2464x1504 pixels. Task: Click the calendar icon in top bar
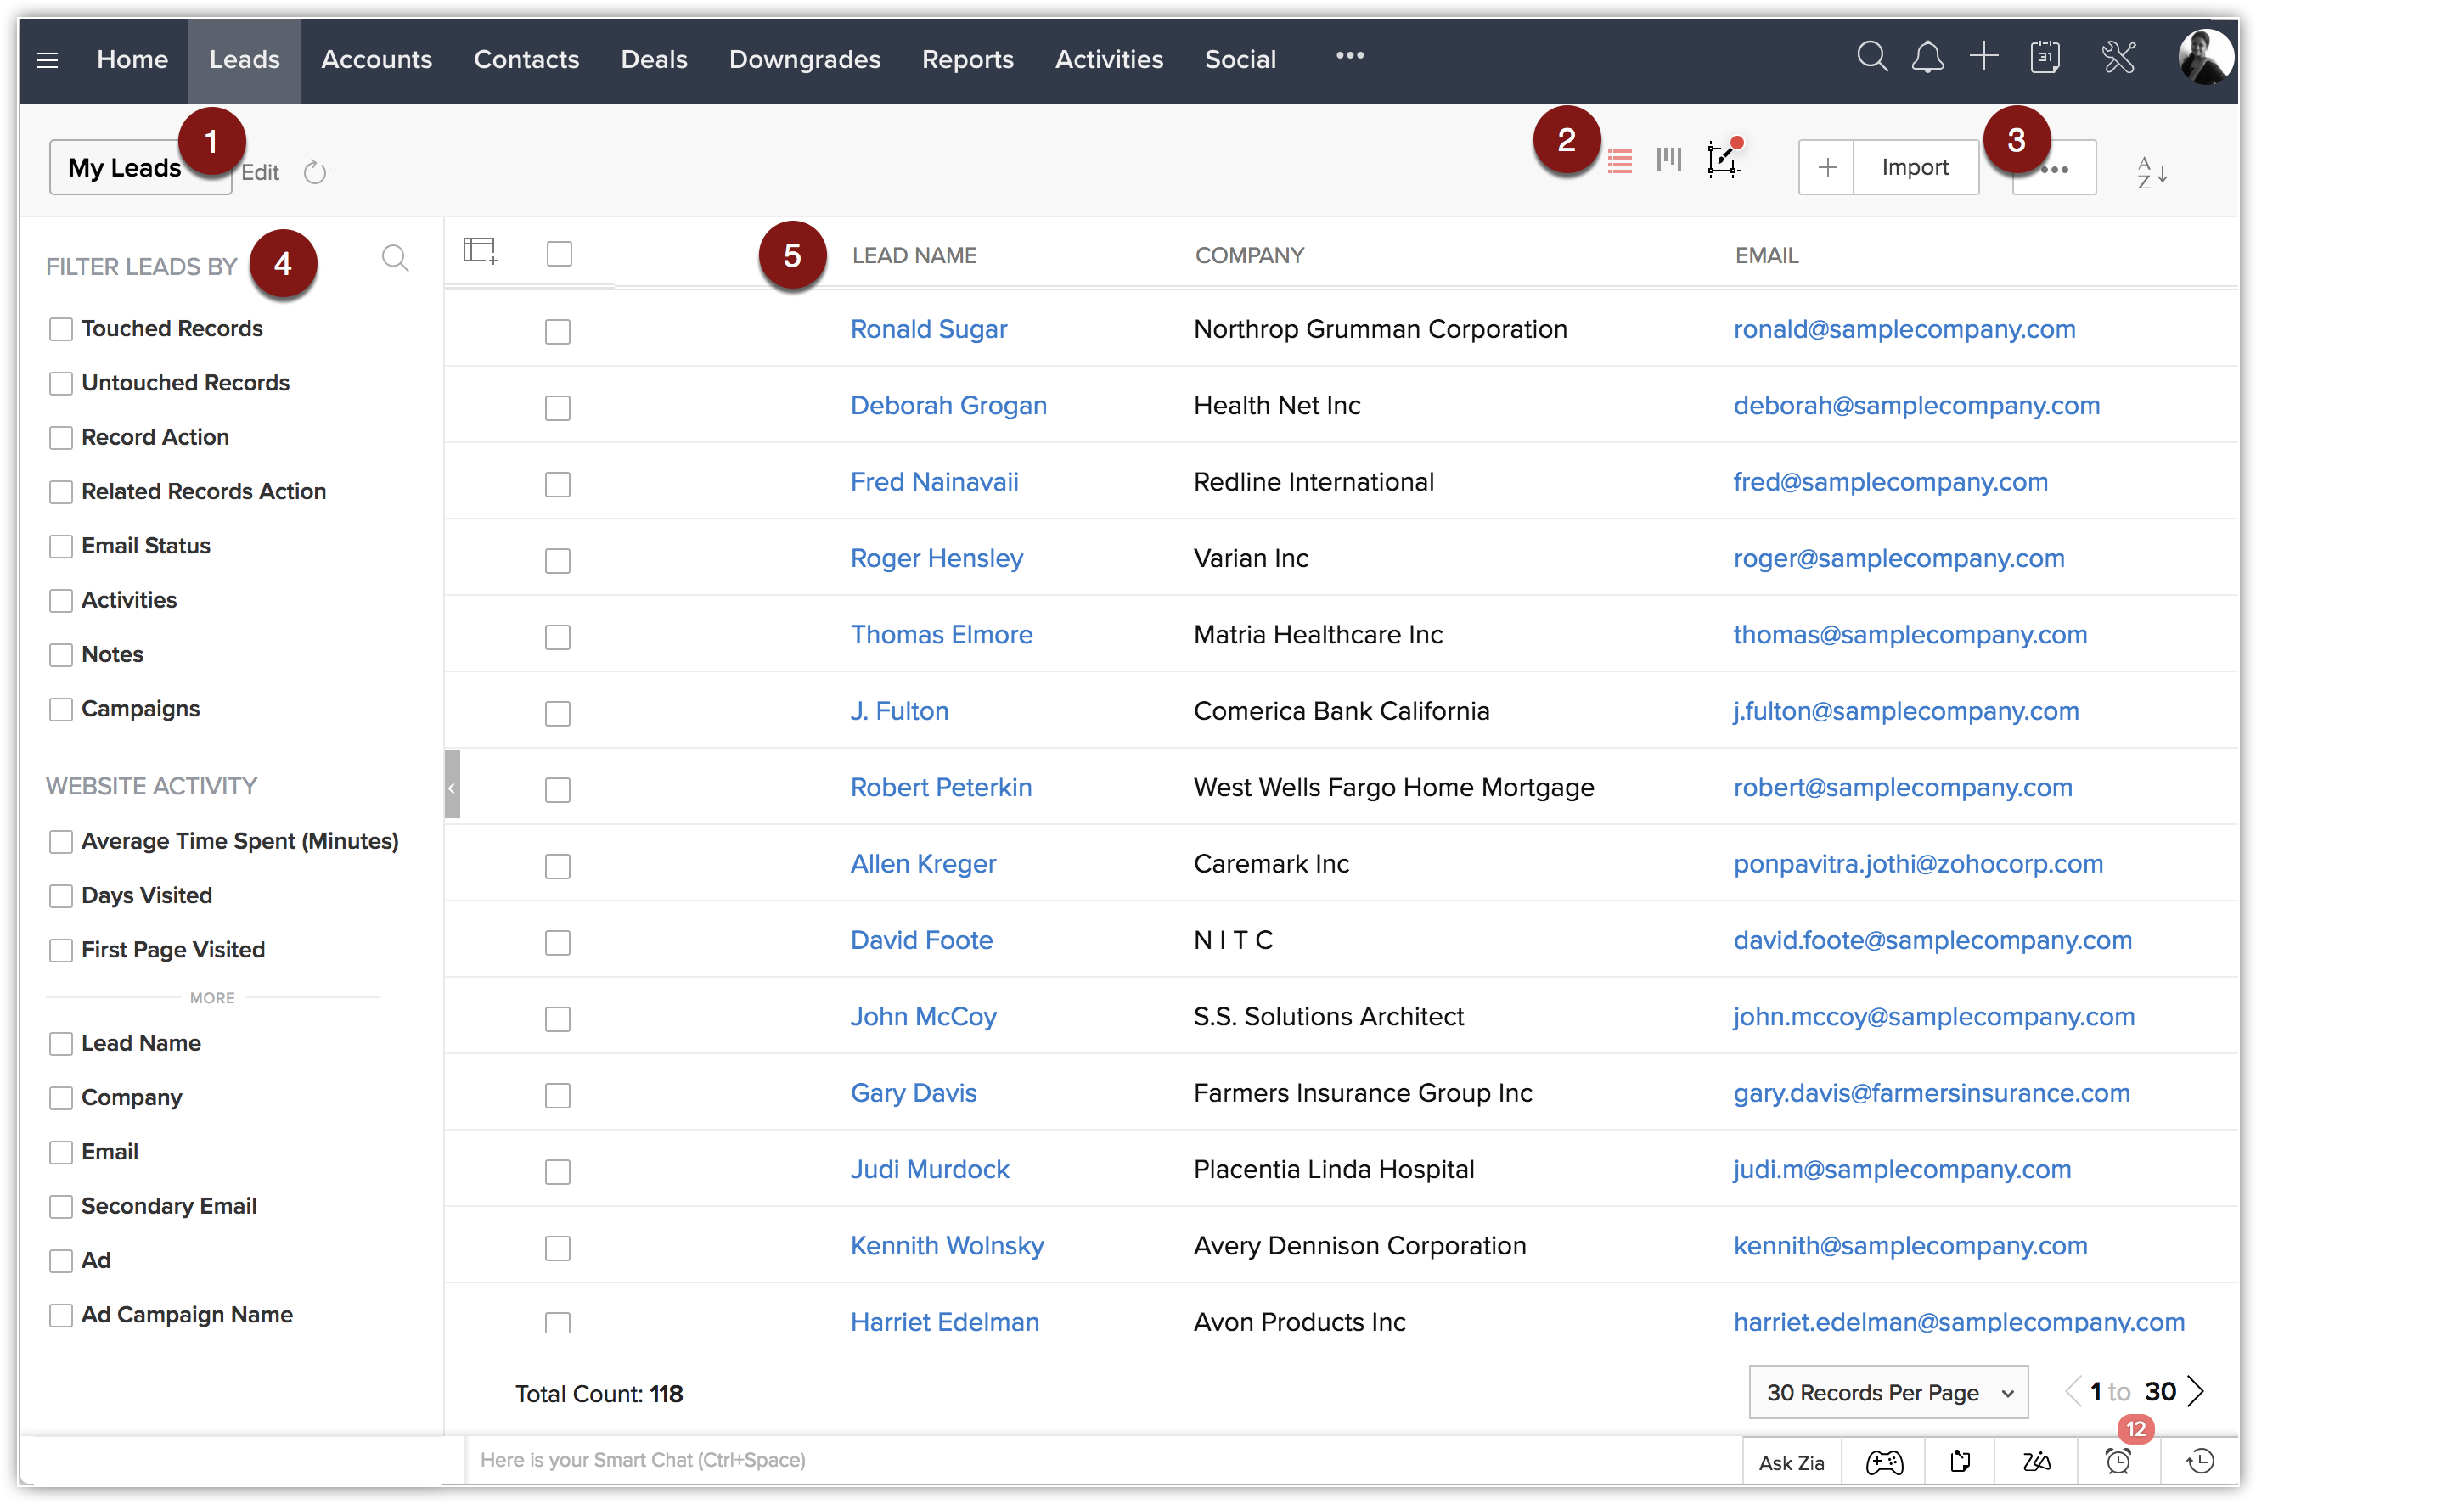2045,58
